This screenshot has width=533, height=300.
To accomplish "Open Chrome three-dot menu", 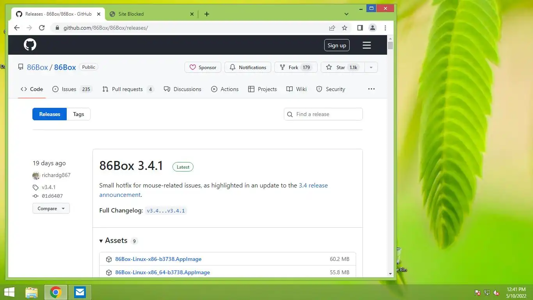I will (x=385, y=28).
